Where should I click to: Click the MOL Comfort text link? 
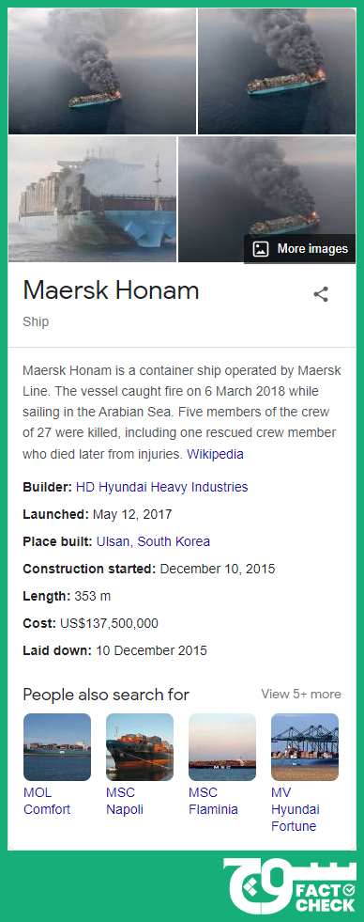point(47,801)
